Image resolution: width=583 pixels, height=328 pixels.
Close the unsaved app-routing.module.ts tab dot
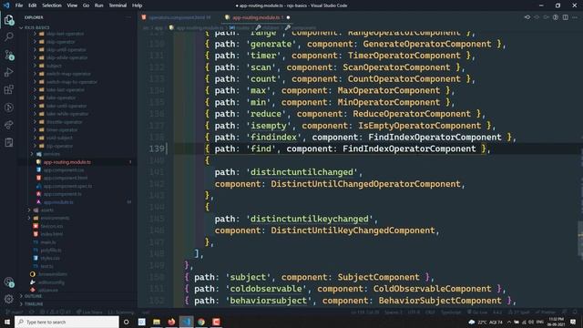[x=288, y=17]
